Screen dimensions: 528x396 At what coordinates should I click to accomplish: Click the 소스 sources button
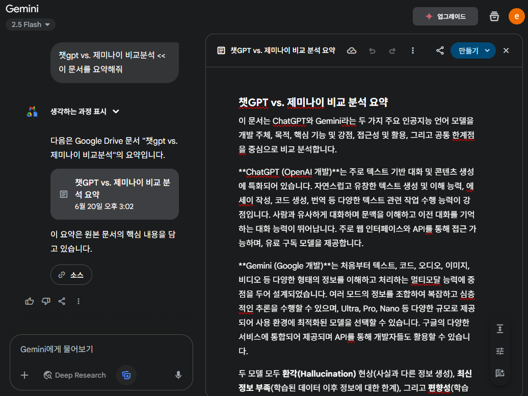[x=71, y=275]
